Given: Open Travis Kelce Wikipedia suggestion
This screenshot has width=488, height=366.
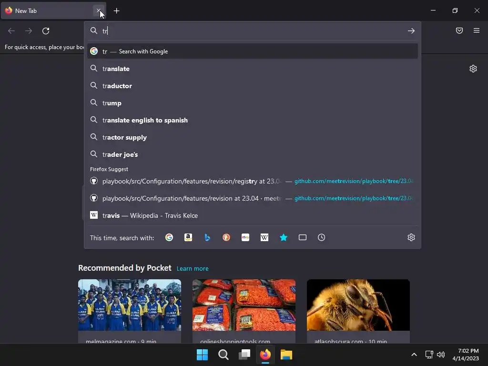Looking at the screenshot, I should tap(253, 215).
